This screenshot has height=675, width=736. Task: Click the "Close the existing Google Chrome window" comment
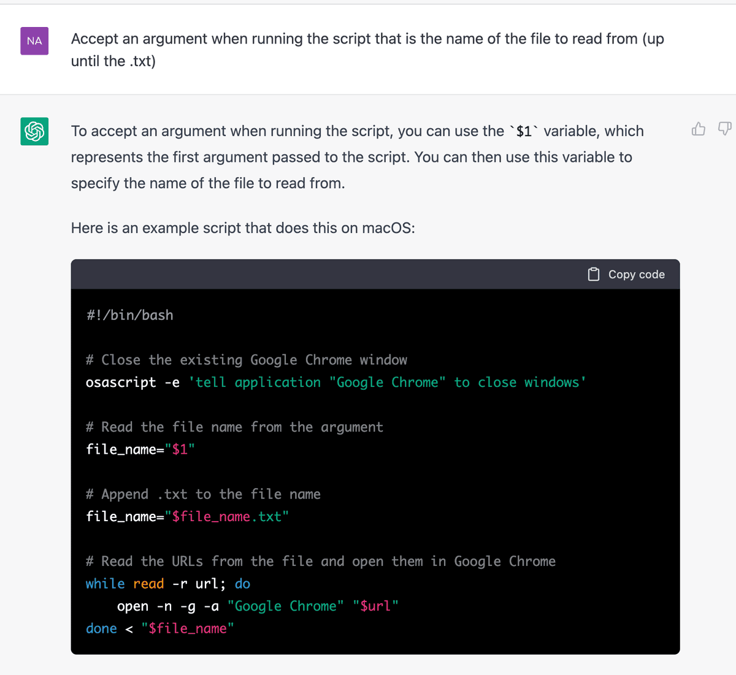pos(247,360)
